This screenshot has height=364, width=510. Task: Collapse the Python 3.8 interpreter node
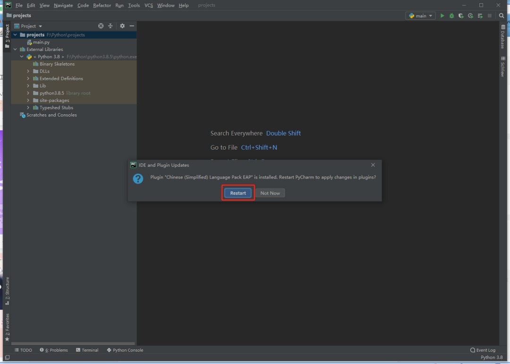click(x=22, y=56)
